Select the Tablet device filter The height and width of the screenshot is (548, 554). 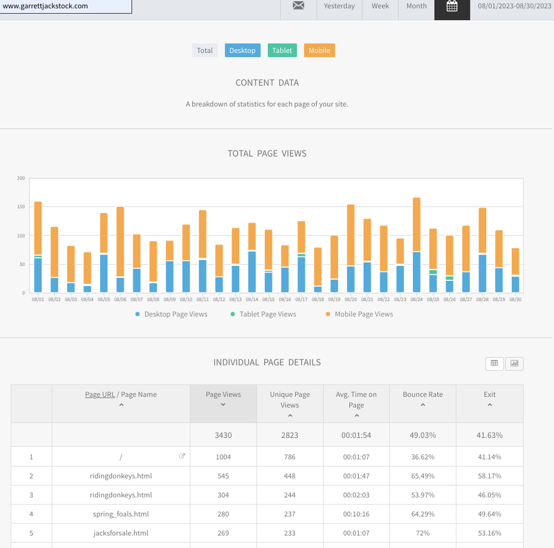tap(282, 51)
